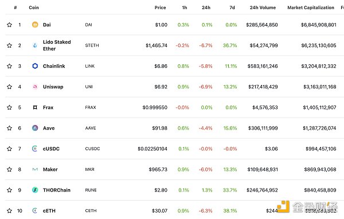Click the Uniswap unicorn logo
Screen dimensions: 344x219
coord(35,87)
